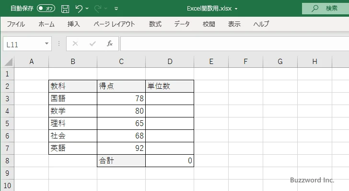The image size is (349, 191).
Task: Switch to the 挿入 tab
Action: click(74, 24)
